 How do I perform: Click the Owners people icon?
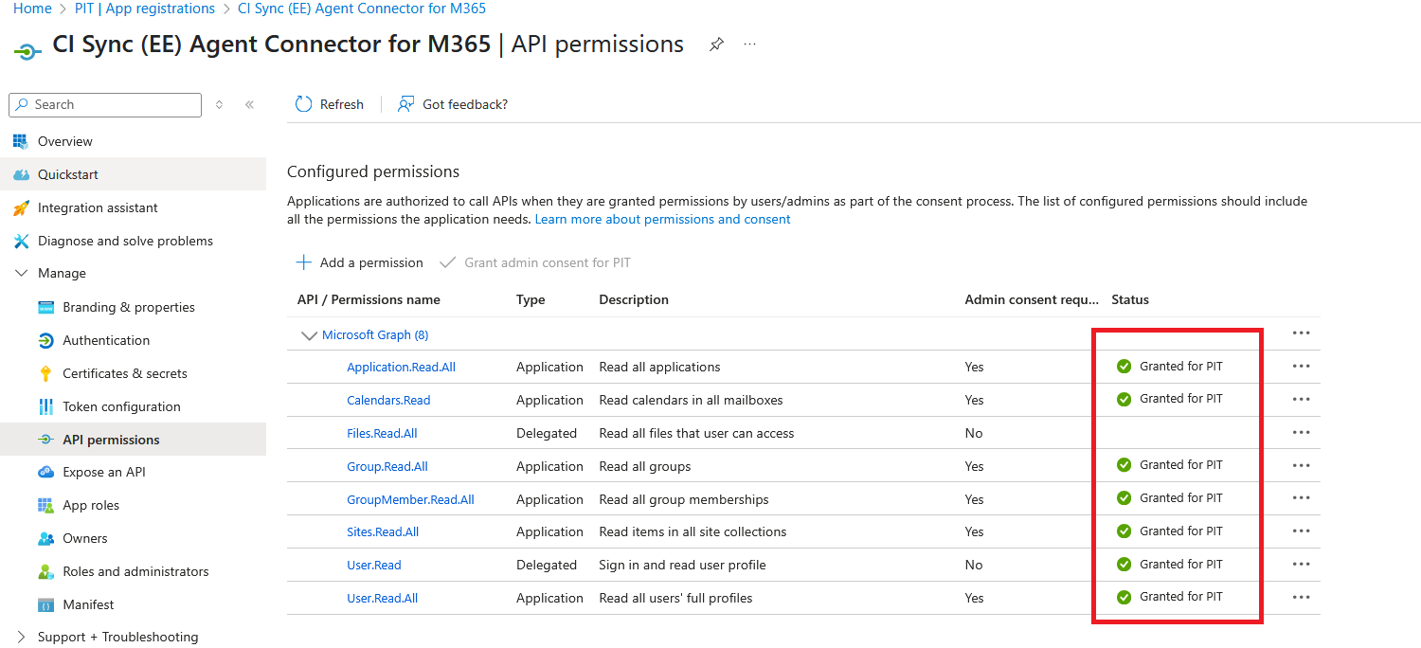tap(45, 538)
